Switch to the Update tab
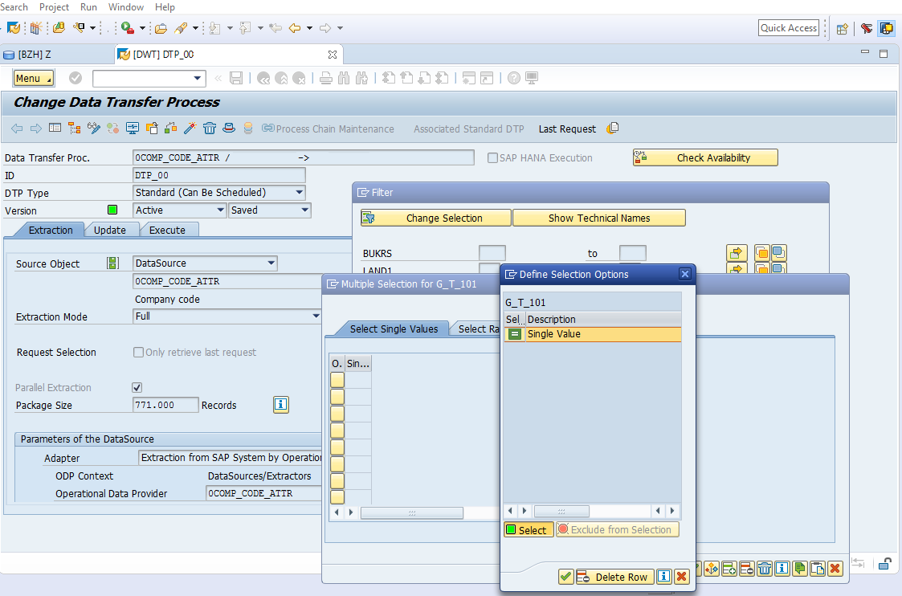This screenshot has height=596, width=902. 110,230
